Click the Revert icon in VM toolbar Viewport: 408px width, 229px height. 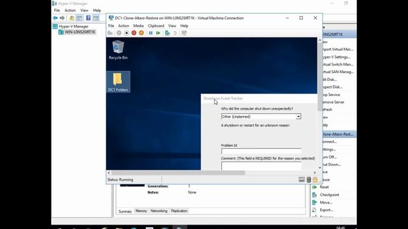(x=175, y=33)
